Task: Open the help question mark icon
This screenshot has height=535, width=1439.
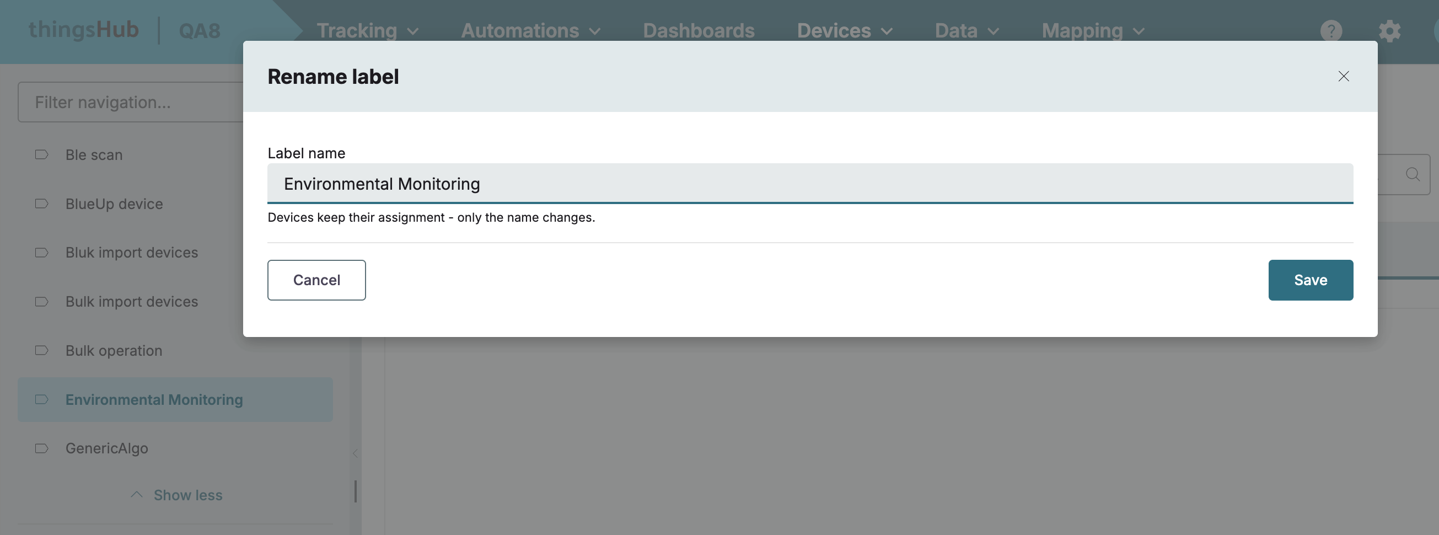Action: point(1330,31)
